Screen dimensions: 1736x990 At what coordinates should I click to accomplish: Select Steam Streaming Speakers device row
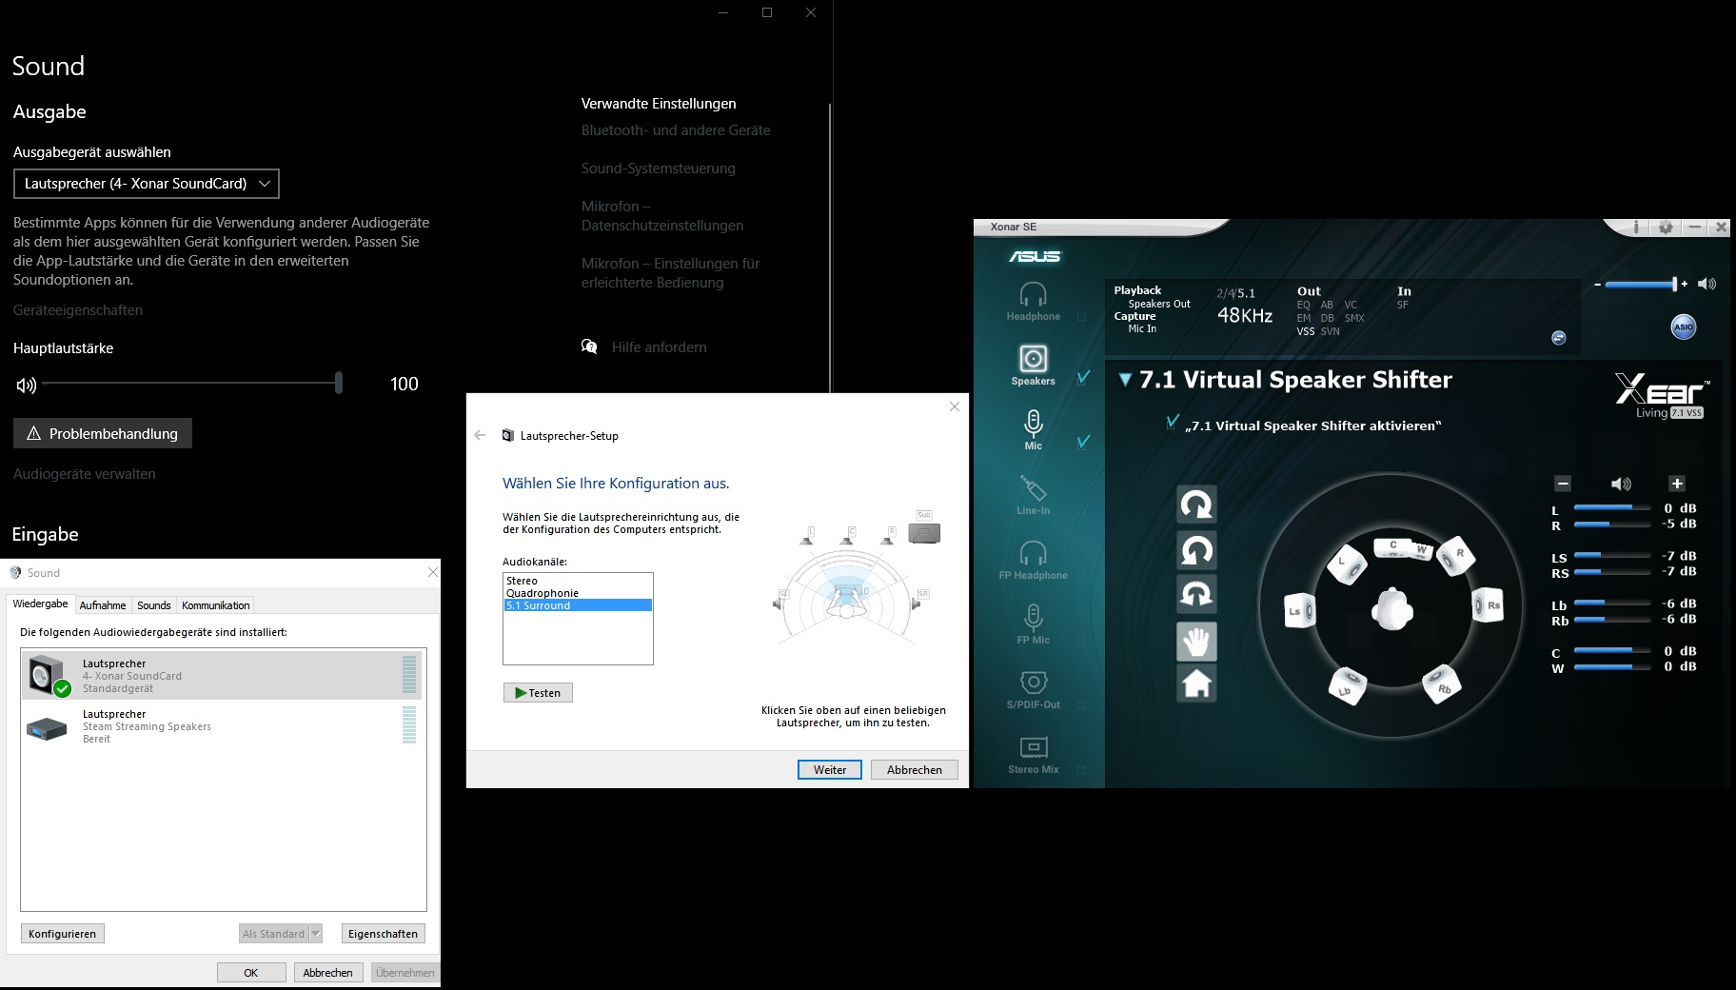tap(224, 726)
